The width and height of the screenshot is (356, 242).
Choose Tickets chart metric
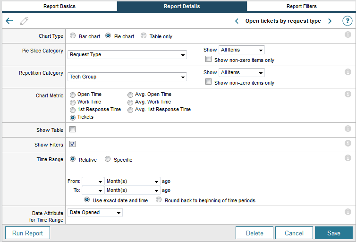pos(73,118)
